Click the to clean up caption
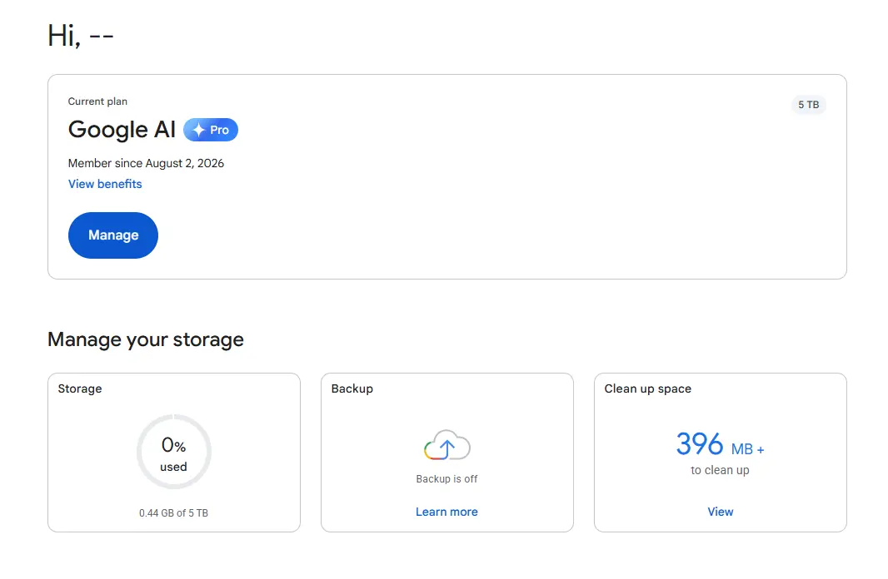Viewport: 888px width, 579px height. (x=720, y=470)
